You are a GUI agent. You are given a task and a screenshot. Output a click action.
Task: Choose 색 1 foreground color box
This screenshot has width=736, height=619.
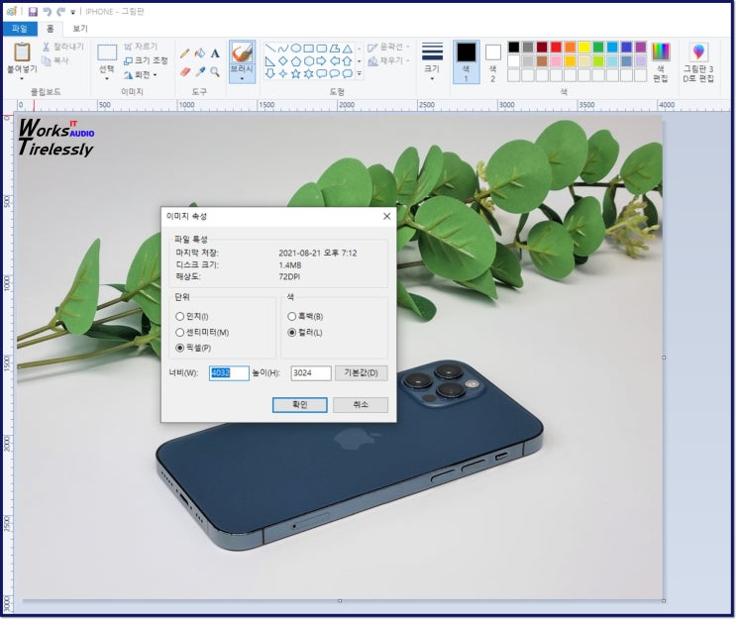[x=467, y=62]
